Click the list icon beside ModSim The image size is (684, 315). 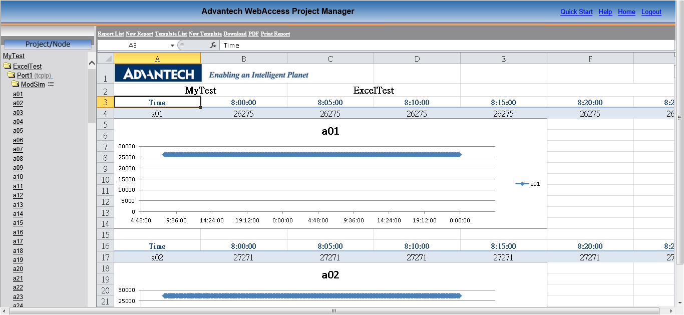pos(51,84)
